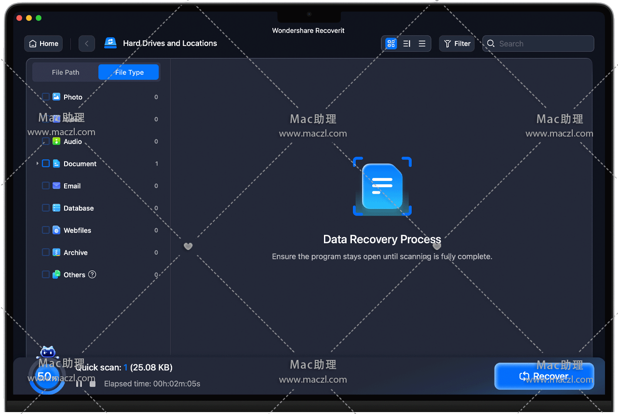Tick the Audio checkbox
This screenshot has height=414, width=618.
46,141
